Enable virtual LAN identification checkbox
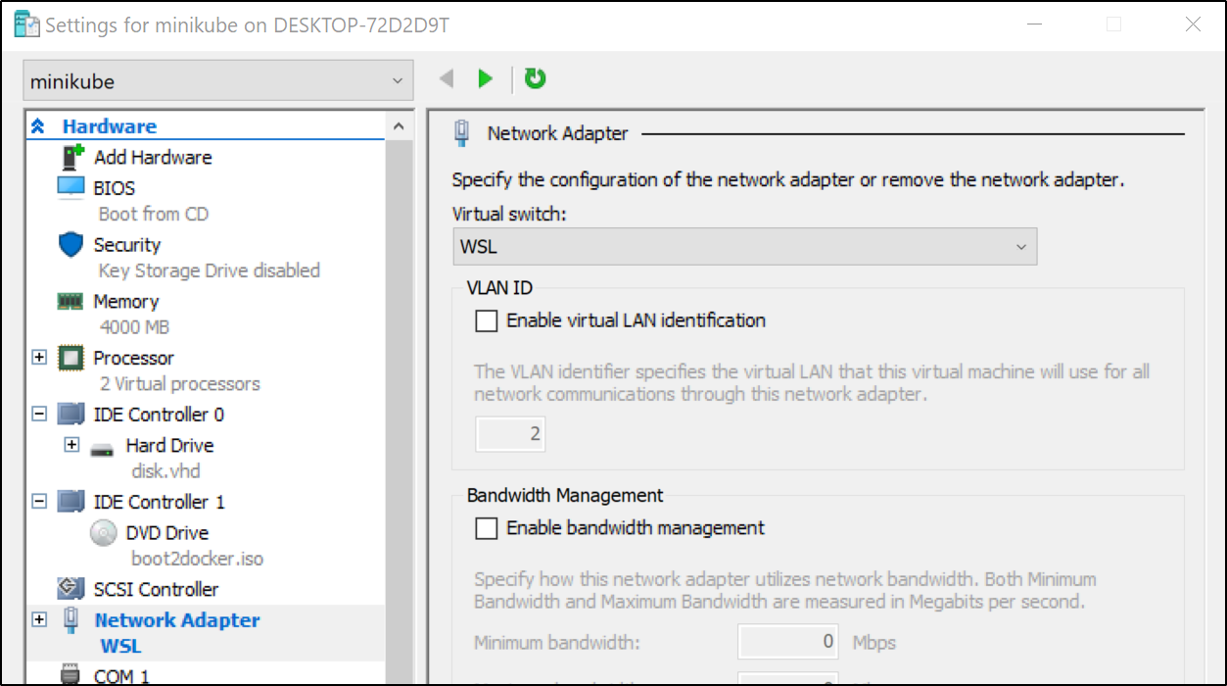The image size is (1227, 686). [486, 320]
